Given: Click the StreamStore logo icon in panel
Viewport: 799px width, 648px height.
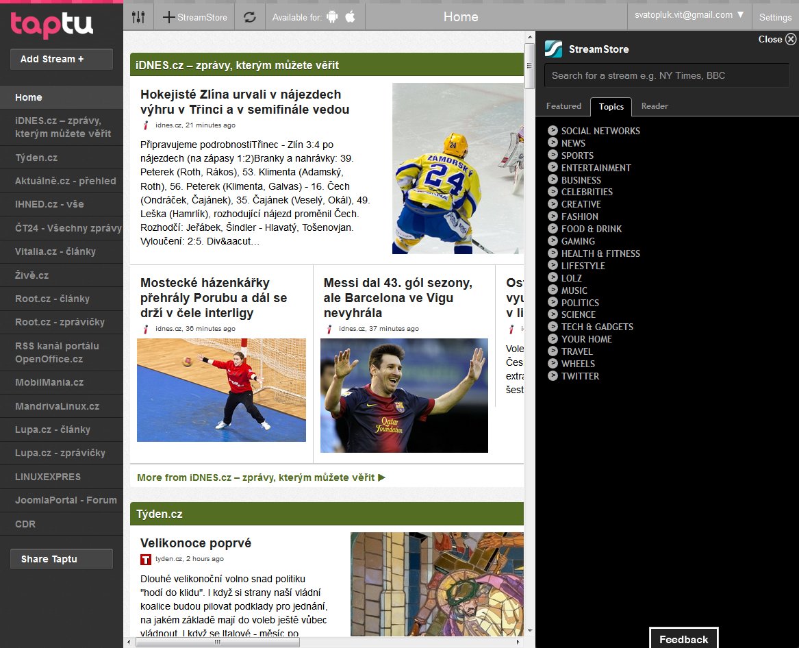Looking at the screenshot, I should coord(553,49).
